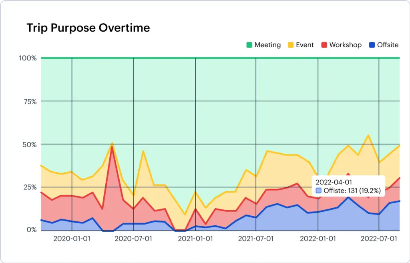Click the Offsite swatch inside the tooltip
This screenshot has height=263, width=410.
[x=319, y=191]
